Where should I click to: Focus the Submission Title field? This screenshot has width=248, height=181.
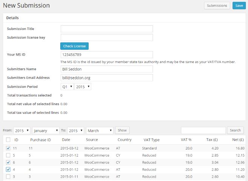tap(107, 29)
